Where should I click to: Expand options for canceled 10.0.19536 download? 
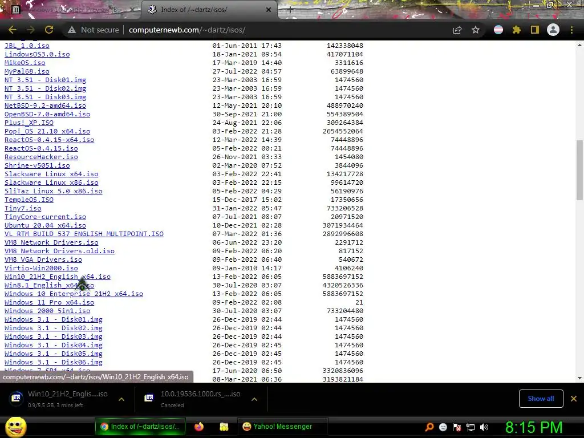[x=254, y=399]
